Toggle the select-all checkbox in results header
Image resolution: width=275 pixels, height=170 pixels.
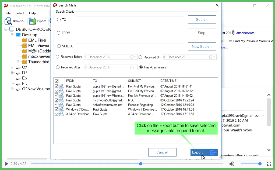[x=57, y=81]
